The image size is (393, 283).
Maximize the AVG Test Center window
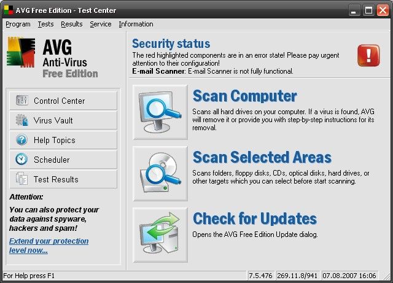(368, 10)
